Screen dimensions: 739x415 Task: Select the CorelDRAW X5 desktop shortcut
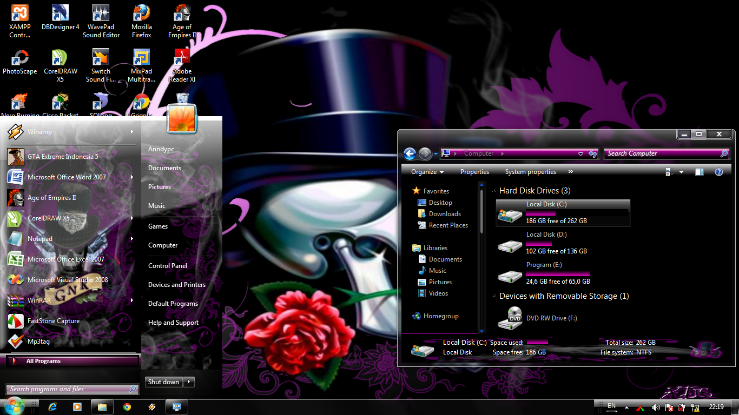tap(60, 65)
